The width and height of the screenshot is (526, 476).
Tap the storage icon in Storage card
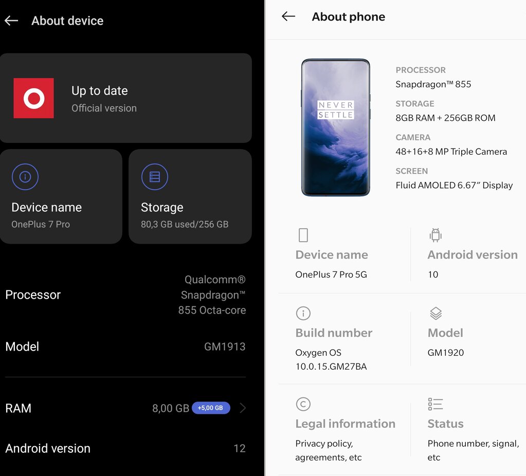tap(155, 177)
